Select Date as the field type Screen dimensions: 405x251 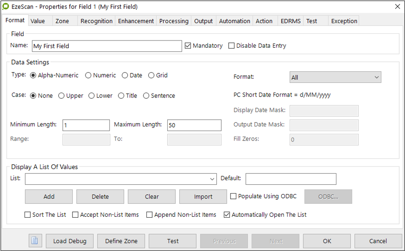(x=125, y=76)
